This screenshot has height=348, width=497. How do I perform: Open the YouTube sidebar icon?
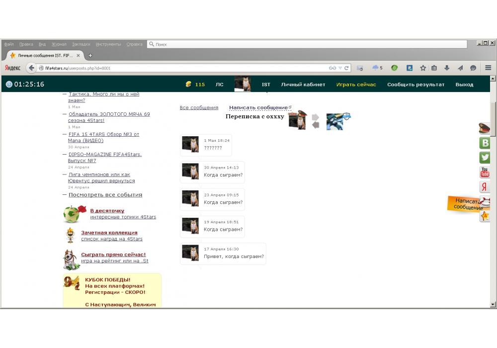(x=485, y=173)
